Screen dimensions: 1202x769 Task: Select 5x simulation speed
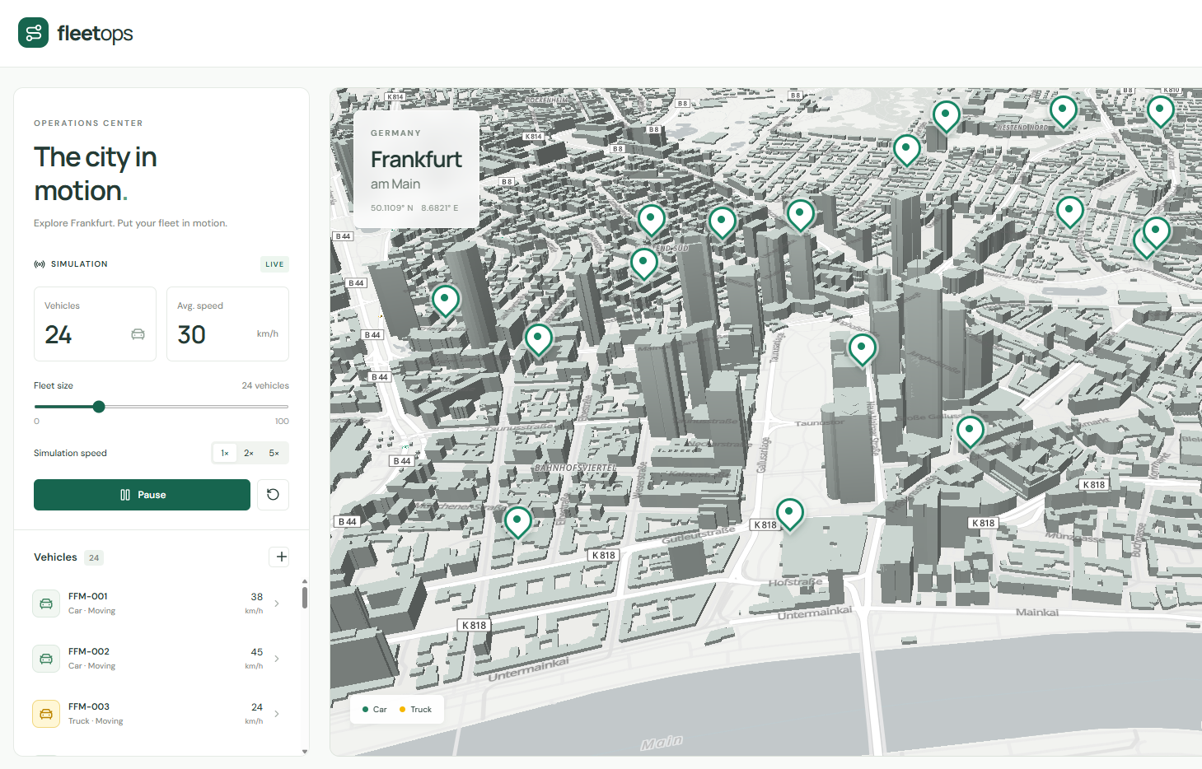click(x=274, y=453)
